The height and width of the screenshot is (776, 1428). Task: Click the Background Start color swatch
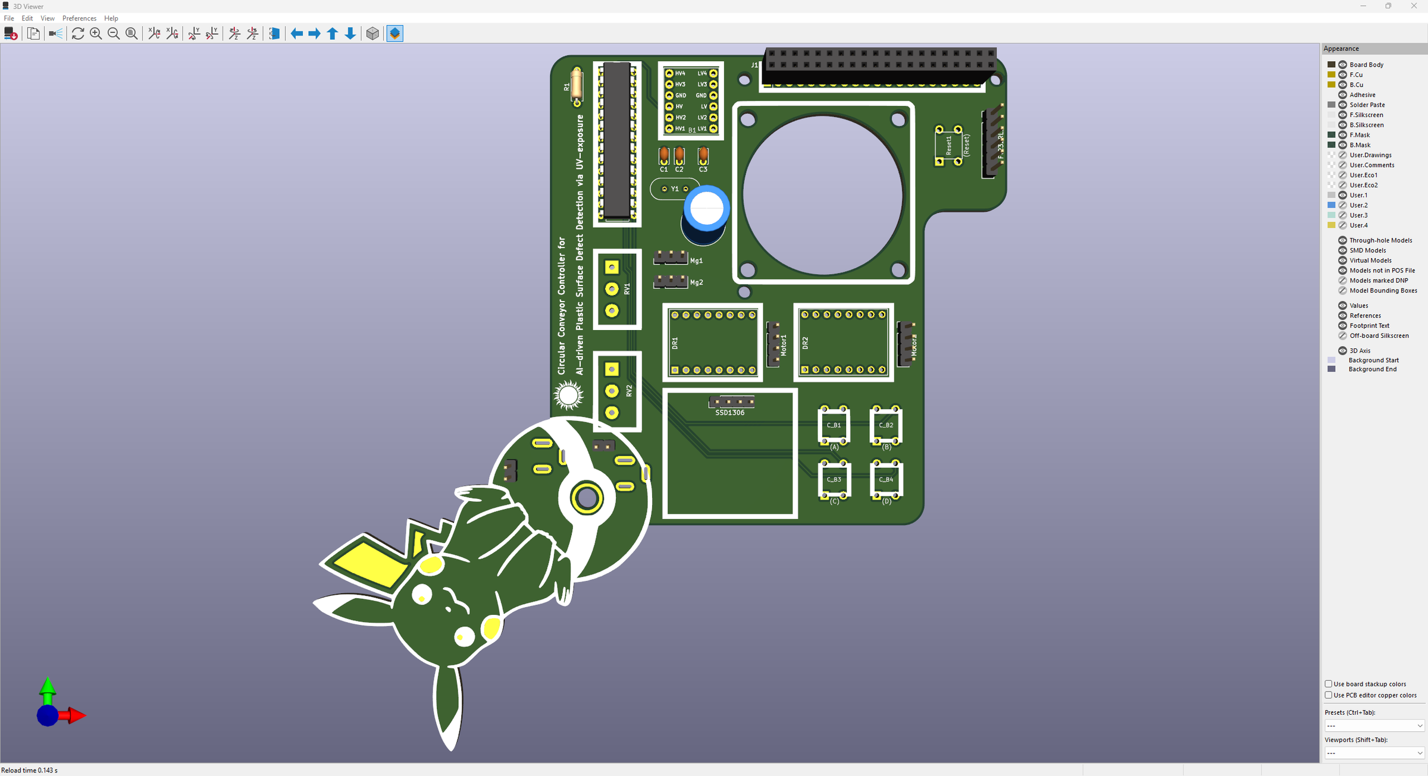point(1332,360)
